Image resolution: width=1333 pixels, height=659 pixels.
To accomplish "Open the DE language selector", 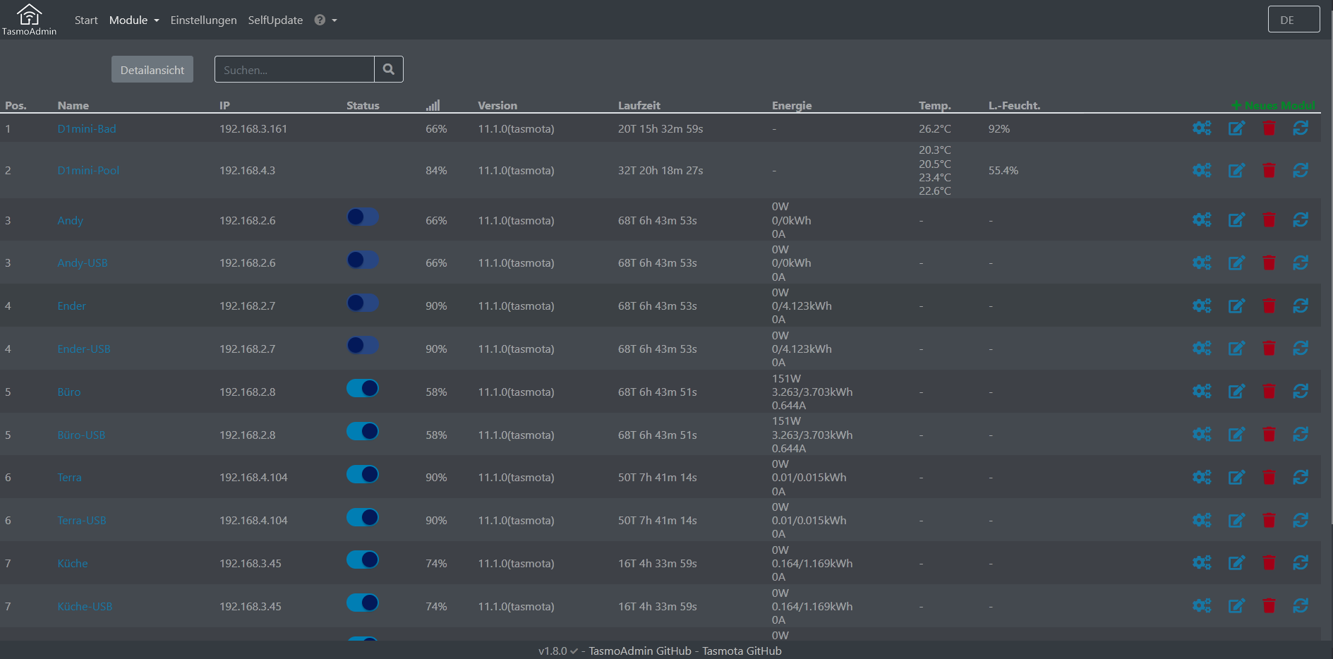I will tap(1293, 19).
